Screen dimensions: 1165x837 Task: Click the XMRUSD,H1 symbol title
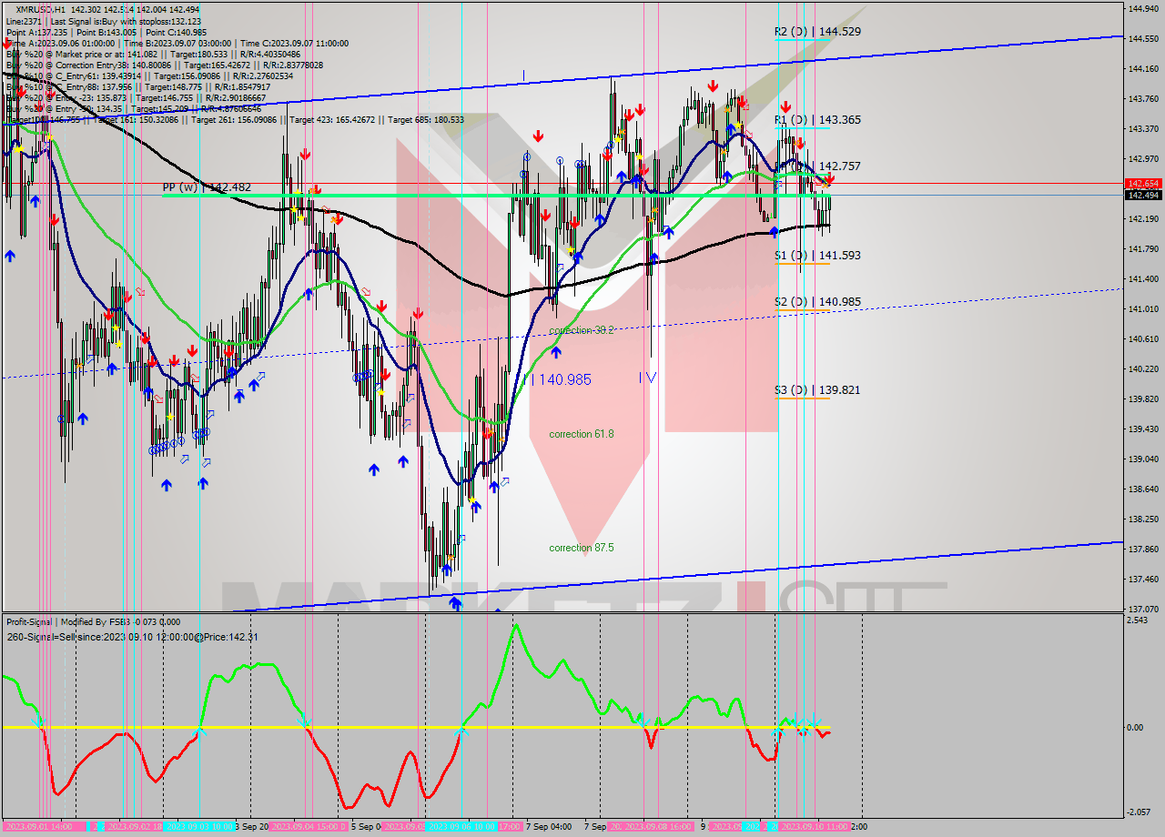pyautogui.click(x=42, y=8)
